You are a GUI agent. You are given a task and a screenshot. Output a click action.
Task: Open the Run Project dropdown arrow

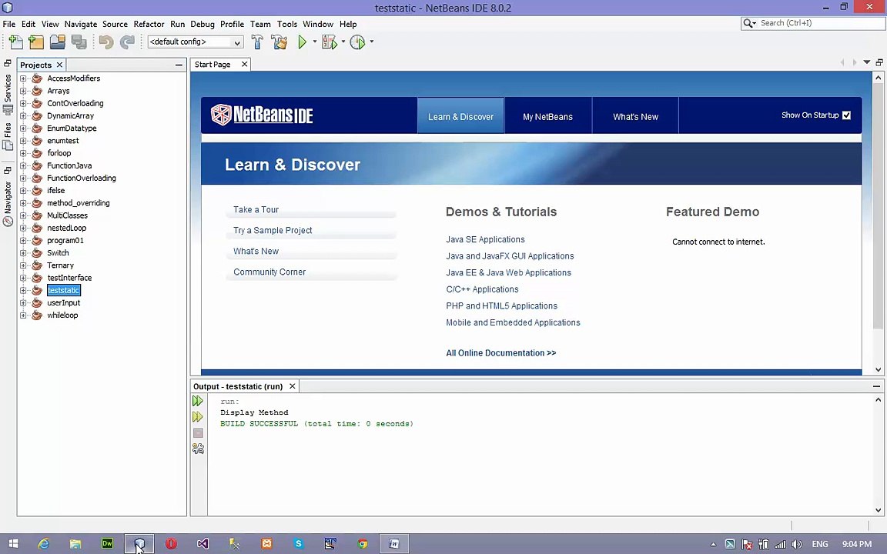coord(314,42)
